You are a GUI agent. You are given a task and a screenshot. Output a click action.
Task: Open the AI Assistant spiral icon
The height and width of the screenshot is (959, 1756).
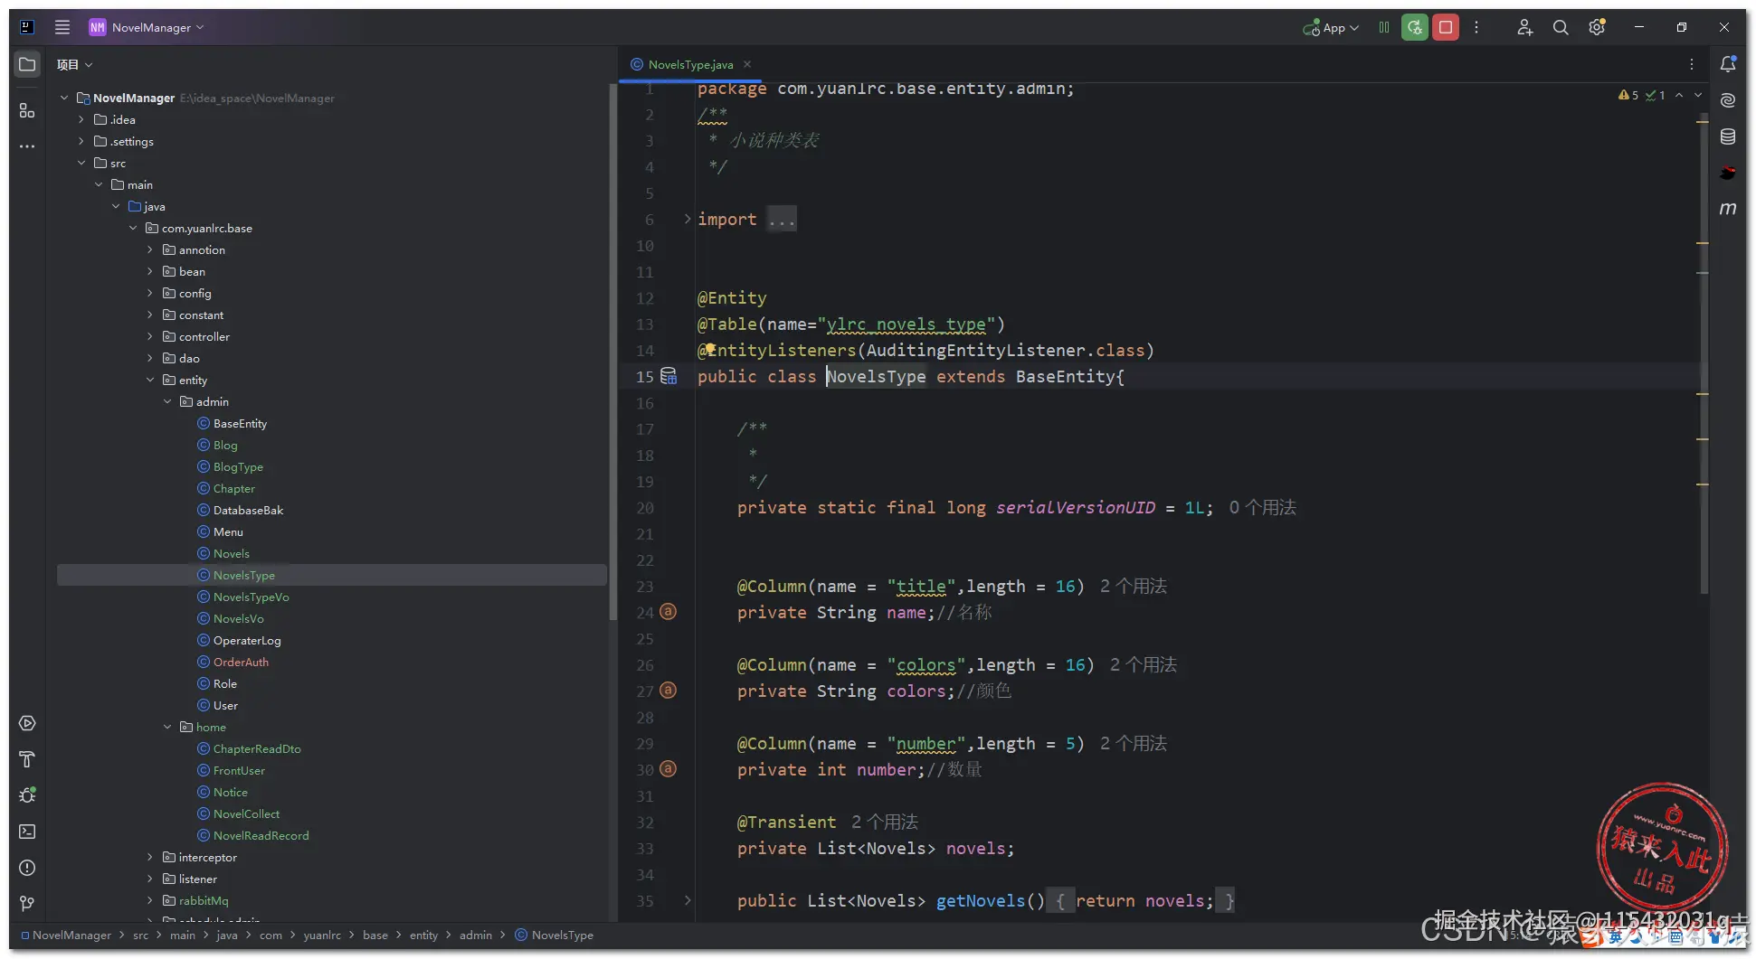[x=1728, y=100]
